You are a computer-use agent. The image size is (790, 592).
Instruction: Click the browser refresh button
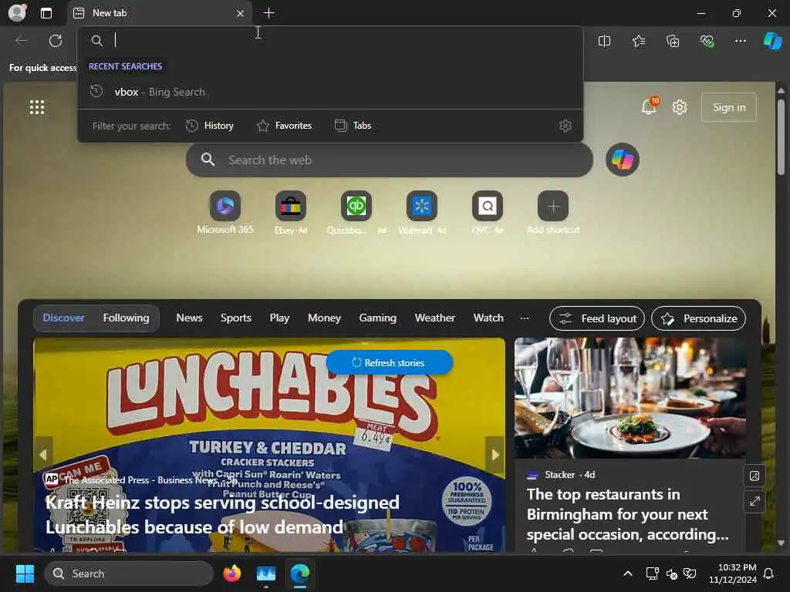pos(56,41)
